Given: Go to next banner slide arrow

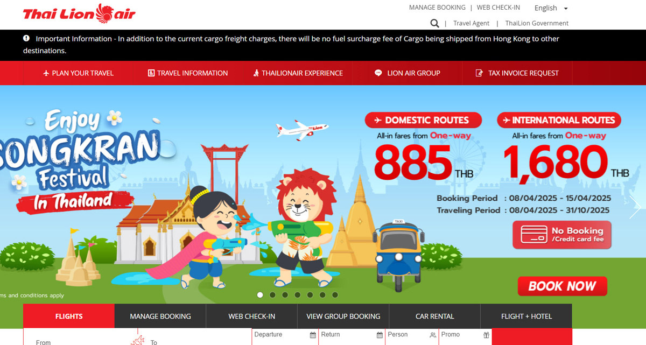Looking at the screenshot, I should pos(635,206).
